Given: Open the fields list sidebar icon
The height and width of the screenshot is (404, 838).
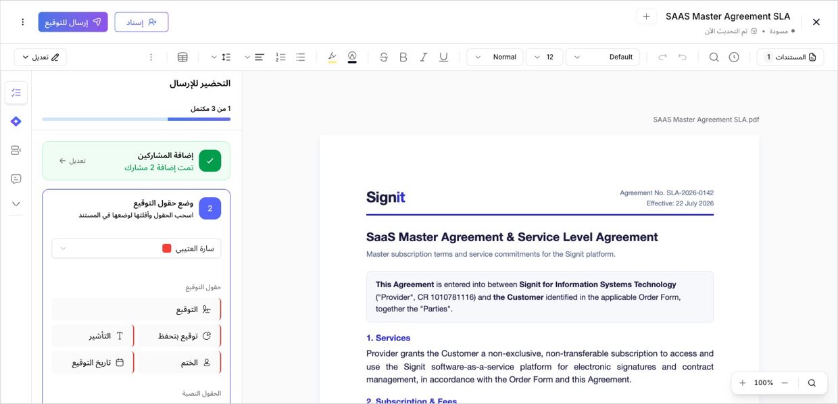Looking at the screenshot, I should 16,150.
